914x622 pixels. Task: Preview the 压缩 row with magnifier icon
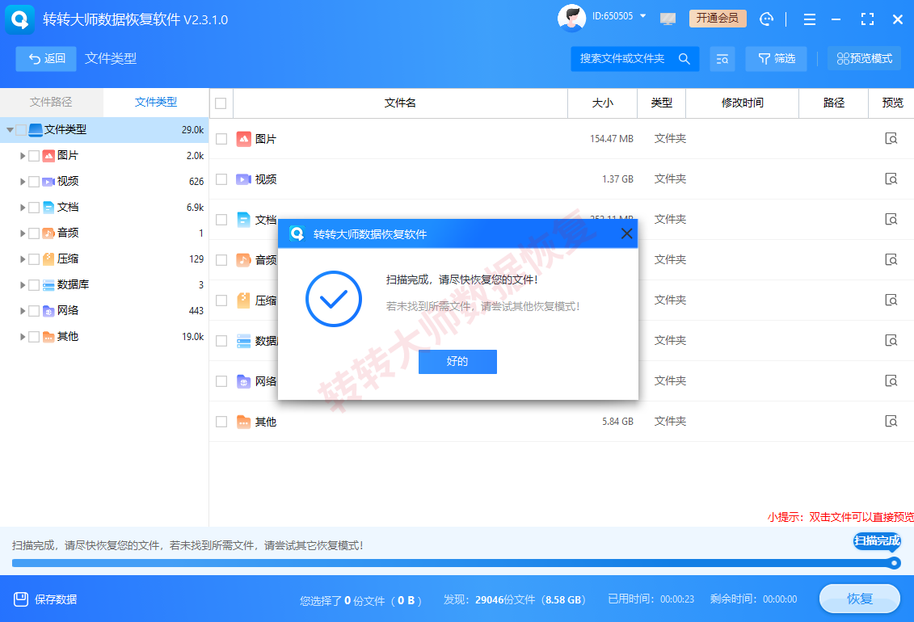pyautogui.click(x=891, y=300)
